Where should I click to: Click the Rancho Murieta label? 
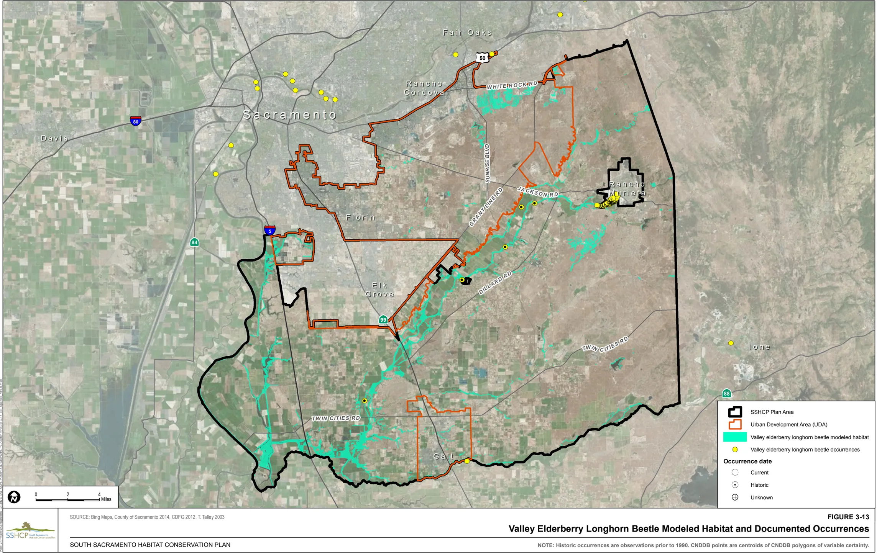click(x=627, y=189)
